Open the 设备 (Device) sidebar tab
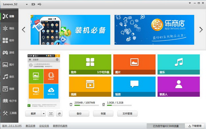 (9, 16)
